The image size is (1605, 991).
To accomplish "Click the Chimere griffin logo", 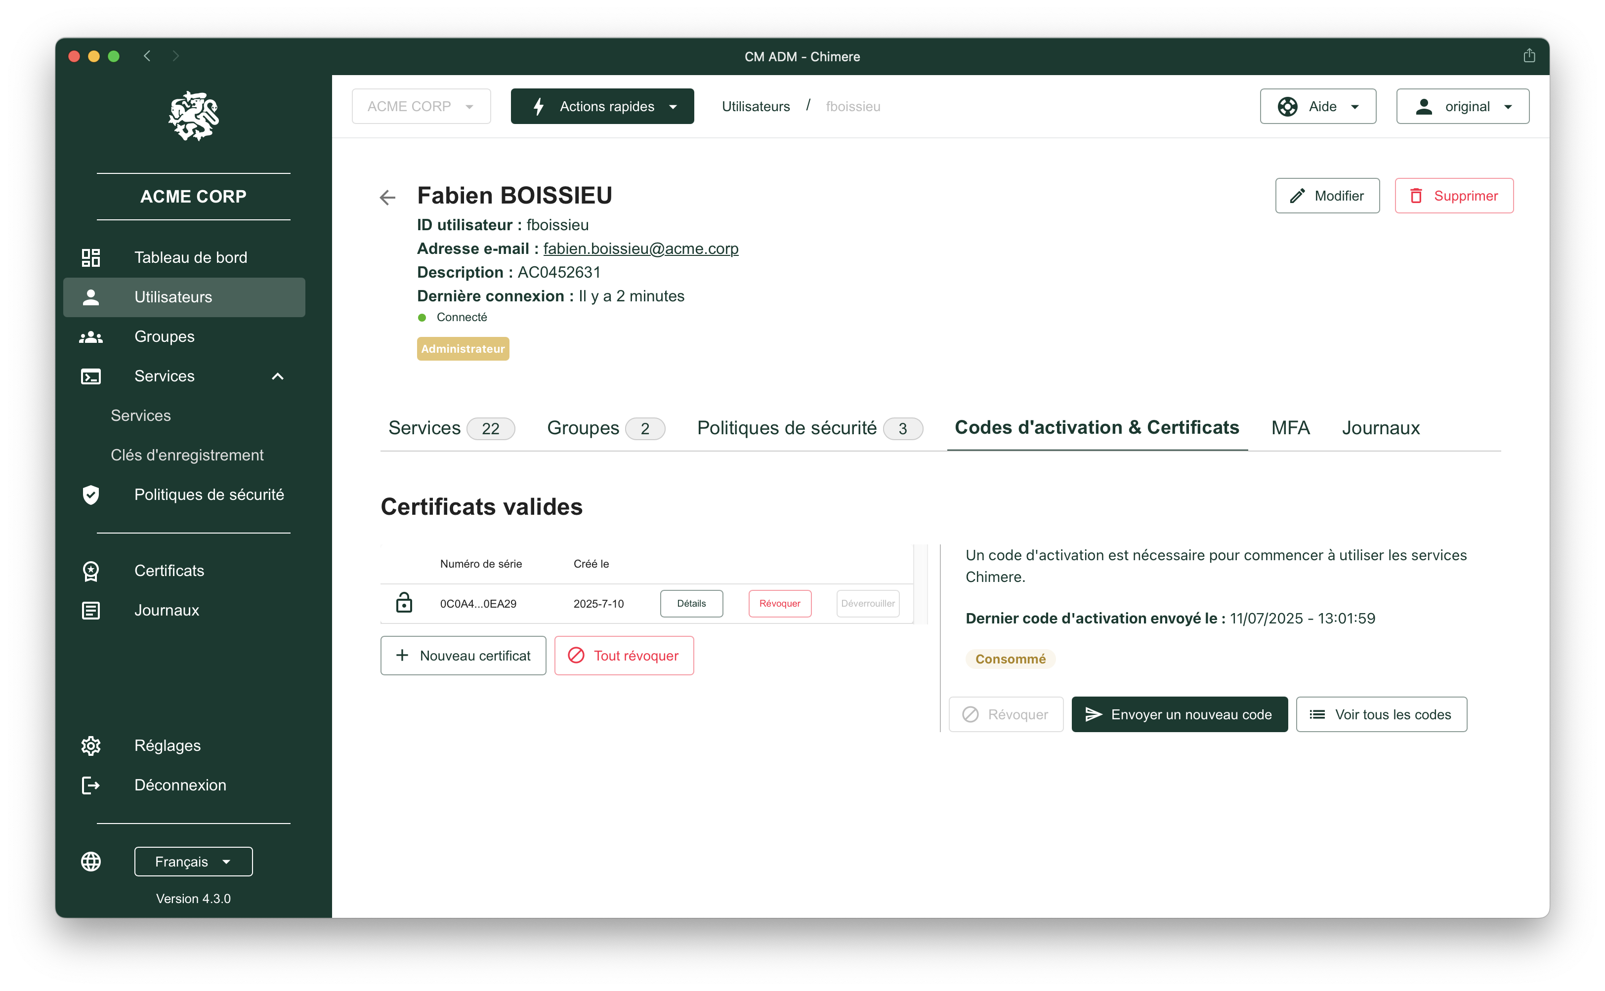I will [x=193, y=116].
